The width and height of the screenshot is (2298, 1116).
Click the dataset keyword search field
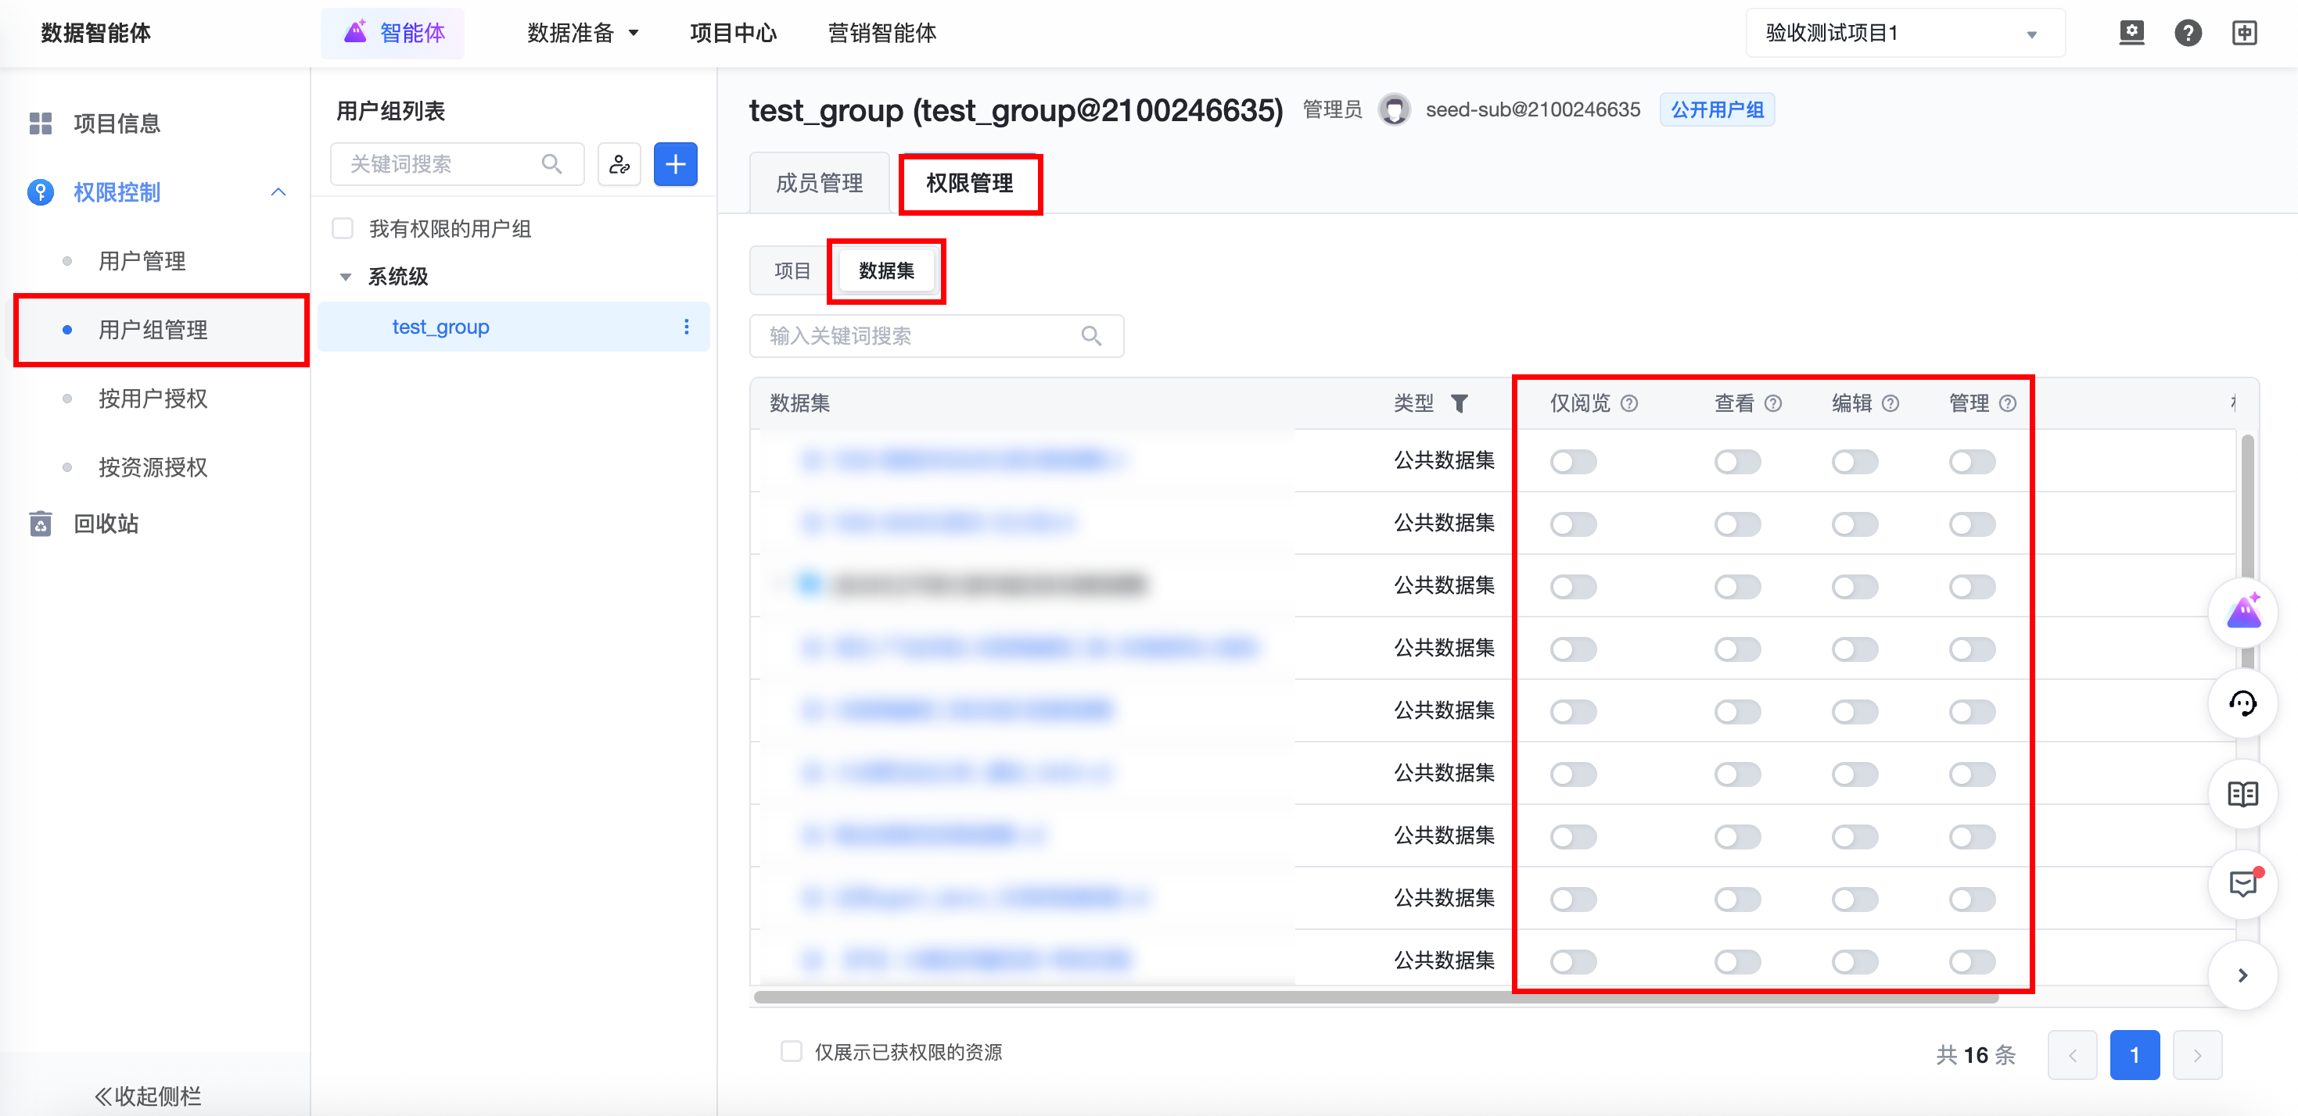(x=919, y=336)
